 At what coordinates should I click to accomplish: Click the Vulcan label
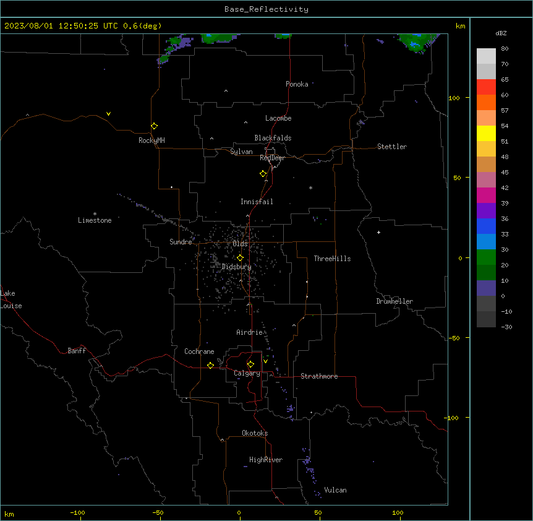[335, 490]
